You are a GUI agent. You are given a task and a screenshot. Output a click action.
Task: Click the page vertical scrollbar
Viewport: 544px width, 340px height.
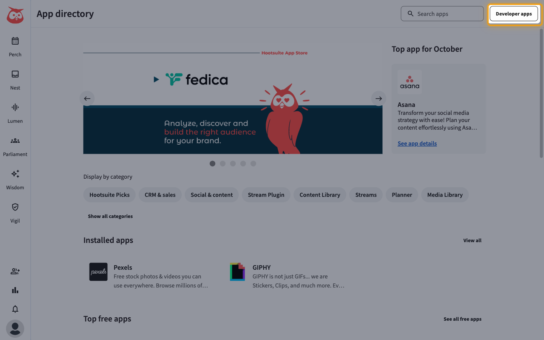tap(541, 93)
